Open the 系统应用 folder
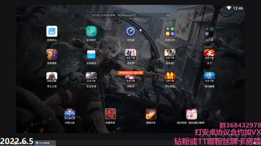Viewport: 261px width, 146px height. pos(170,31)
